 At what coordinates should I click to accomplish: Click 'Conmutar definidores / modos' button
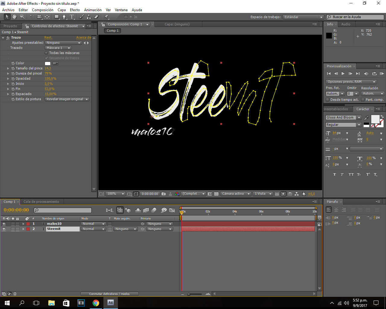[x=109, y=294]
